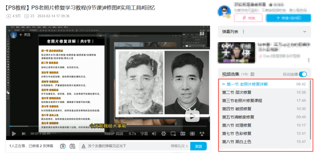Click the 发送 send button
This screenshot has width=318, height=153.
coord(198,146)
